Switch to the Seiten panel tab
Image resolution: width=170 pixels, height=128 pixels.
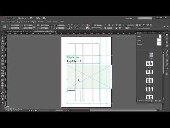pos(140,33)
